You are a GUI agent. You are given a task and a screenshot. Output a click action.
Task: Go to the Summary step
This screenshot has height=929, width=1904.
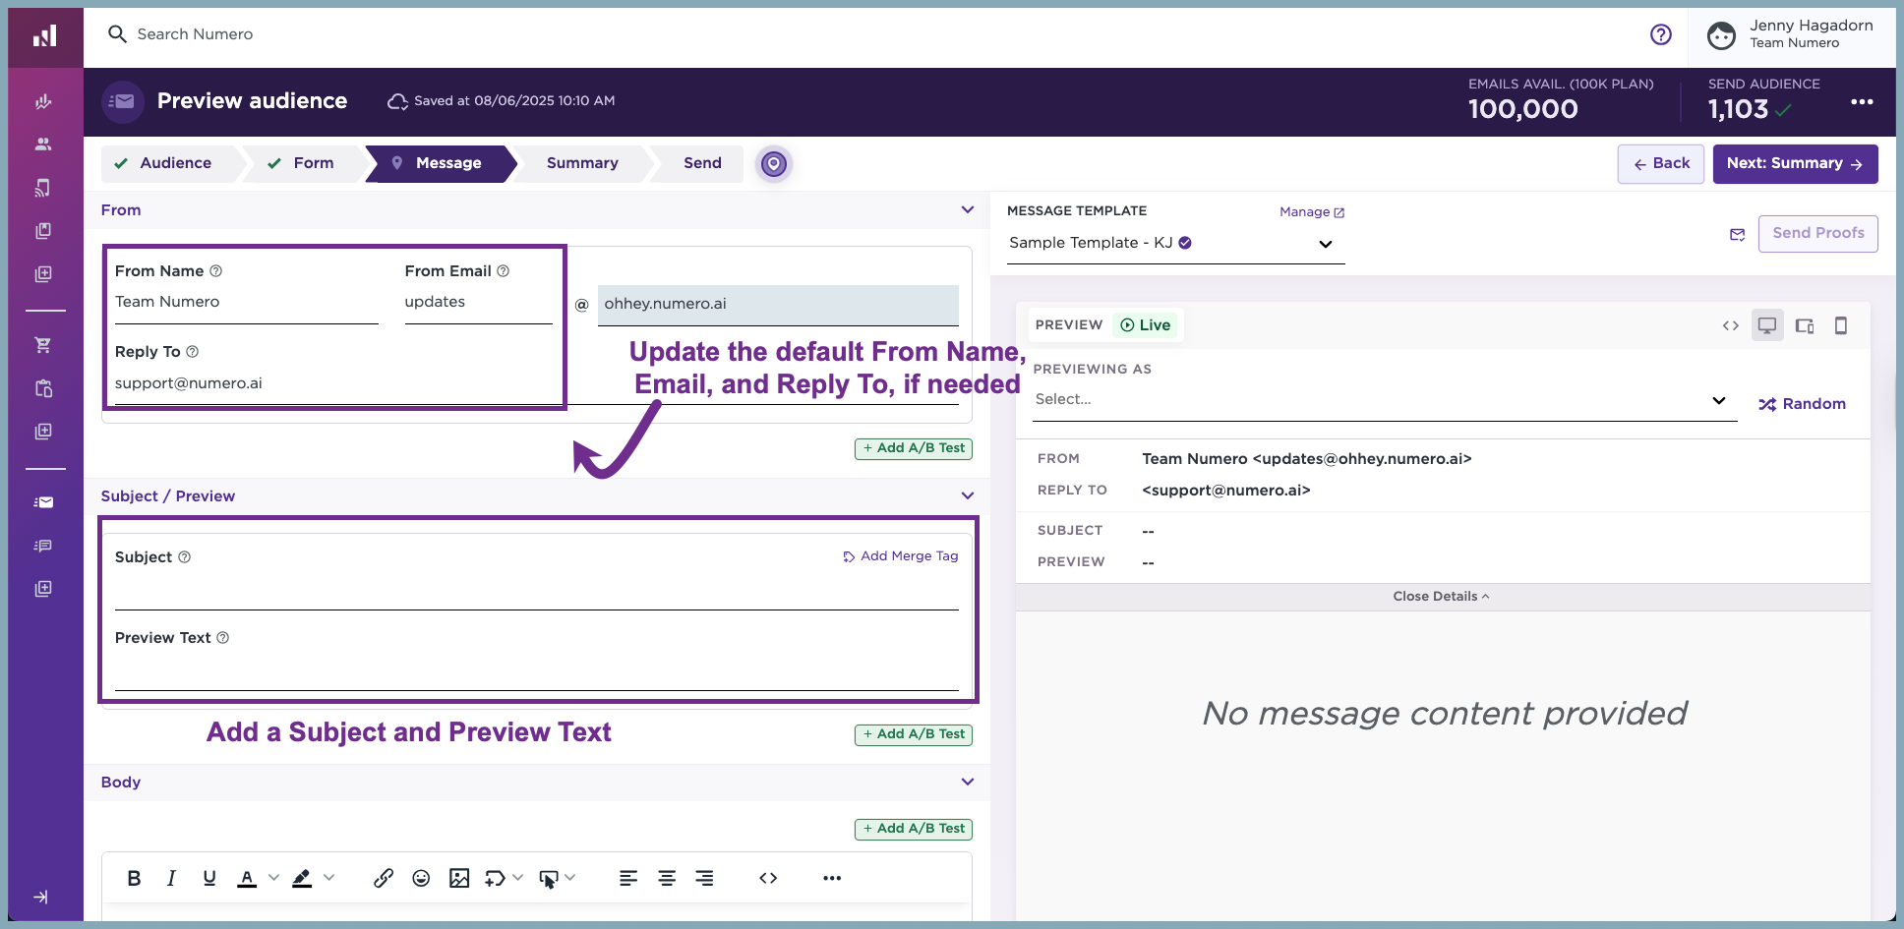[582, 163]
